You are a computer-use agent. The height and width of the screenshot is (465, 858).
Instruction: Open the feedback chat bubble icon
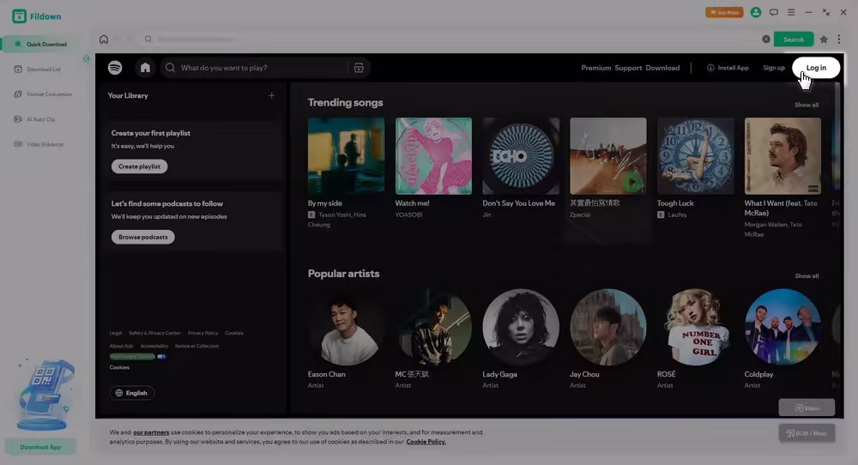773,12
